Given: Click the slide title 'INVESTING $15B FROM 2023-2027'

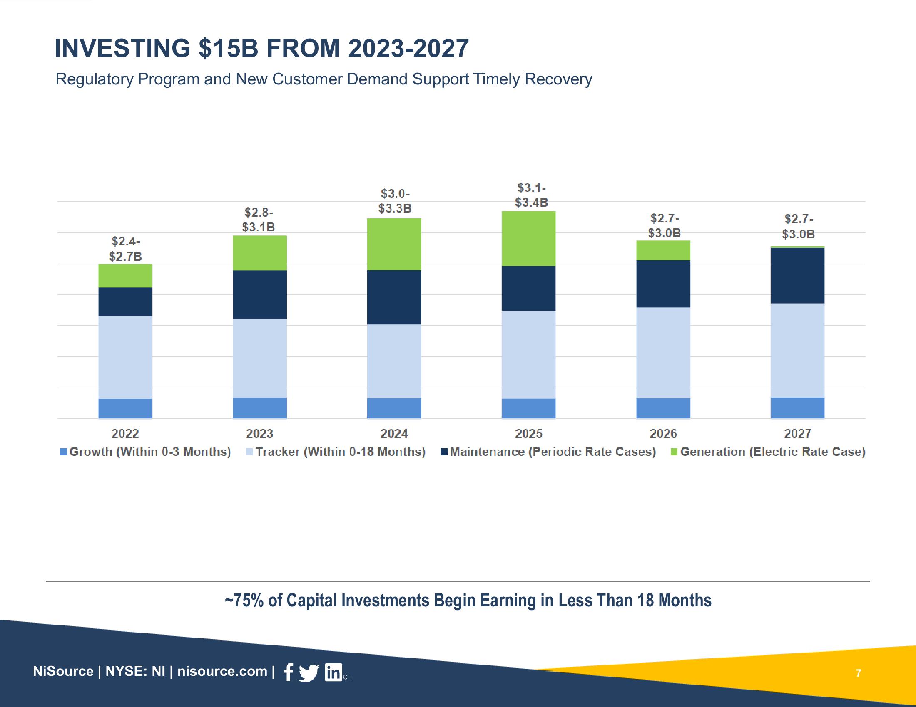Looking at the screenshot, I should (x=261, y=48).
